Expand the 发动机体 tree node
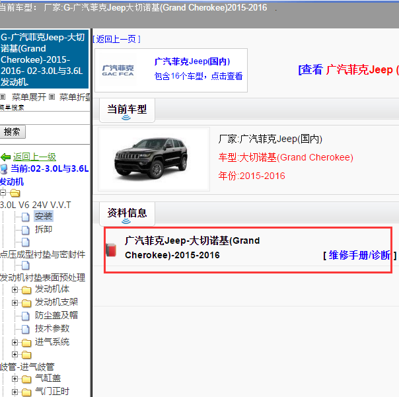This screenshot has width=399, height=397. pyautogui.click(x=15, y=289)
